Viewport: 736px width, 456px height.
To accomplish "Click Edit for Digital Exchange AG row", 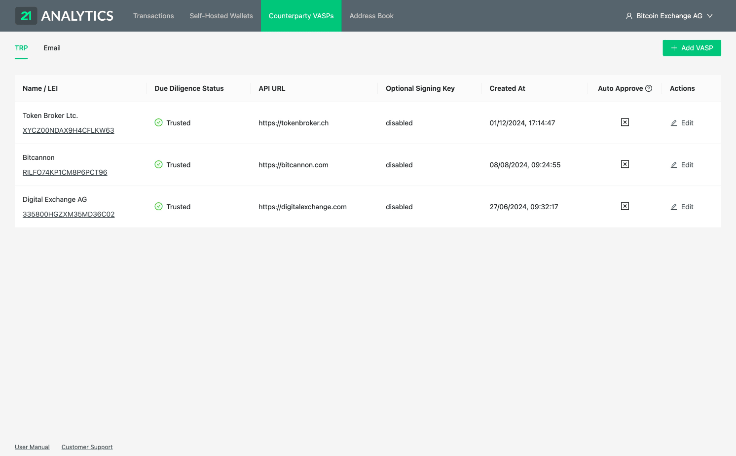I will coord(682,207).
